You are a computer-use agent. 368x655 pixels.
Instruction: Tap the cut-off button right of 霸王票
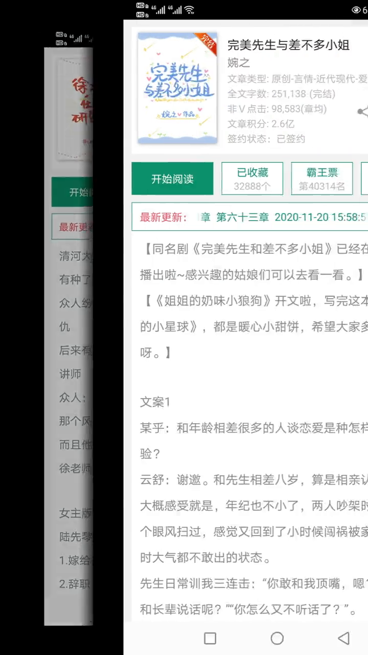364,179
